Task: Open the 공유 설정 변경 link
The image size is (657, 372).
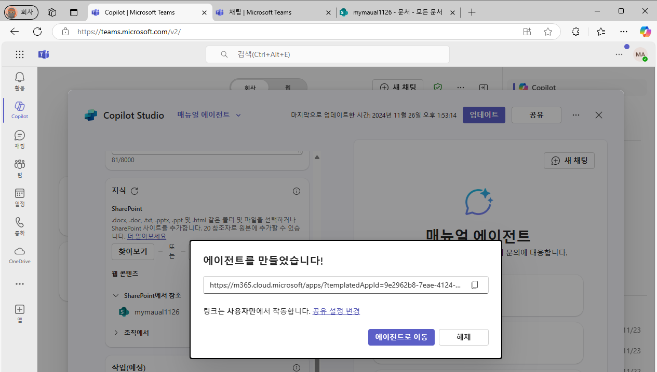Action: point(336,311)
